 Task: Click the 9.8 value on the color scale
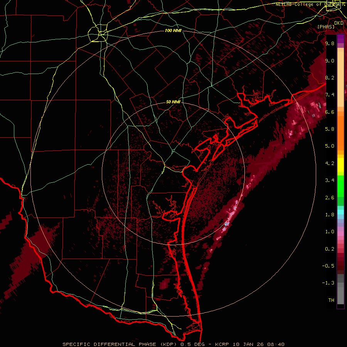point(330,43)
